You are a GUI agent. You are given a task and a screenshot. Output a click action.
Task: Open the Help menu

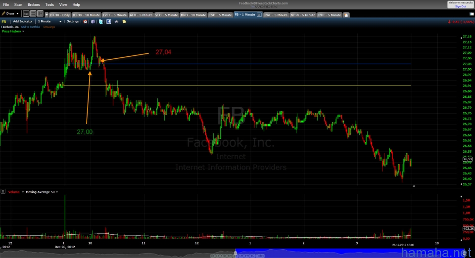point(76,4)
